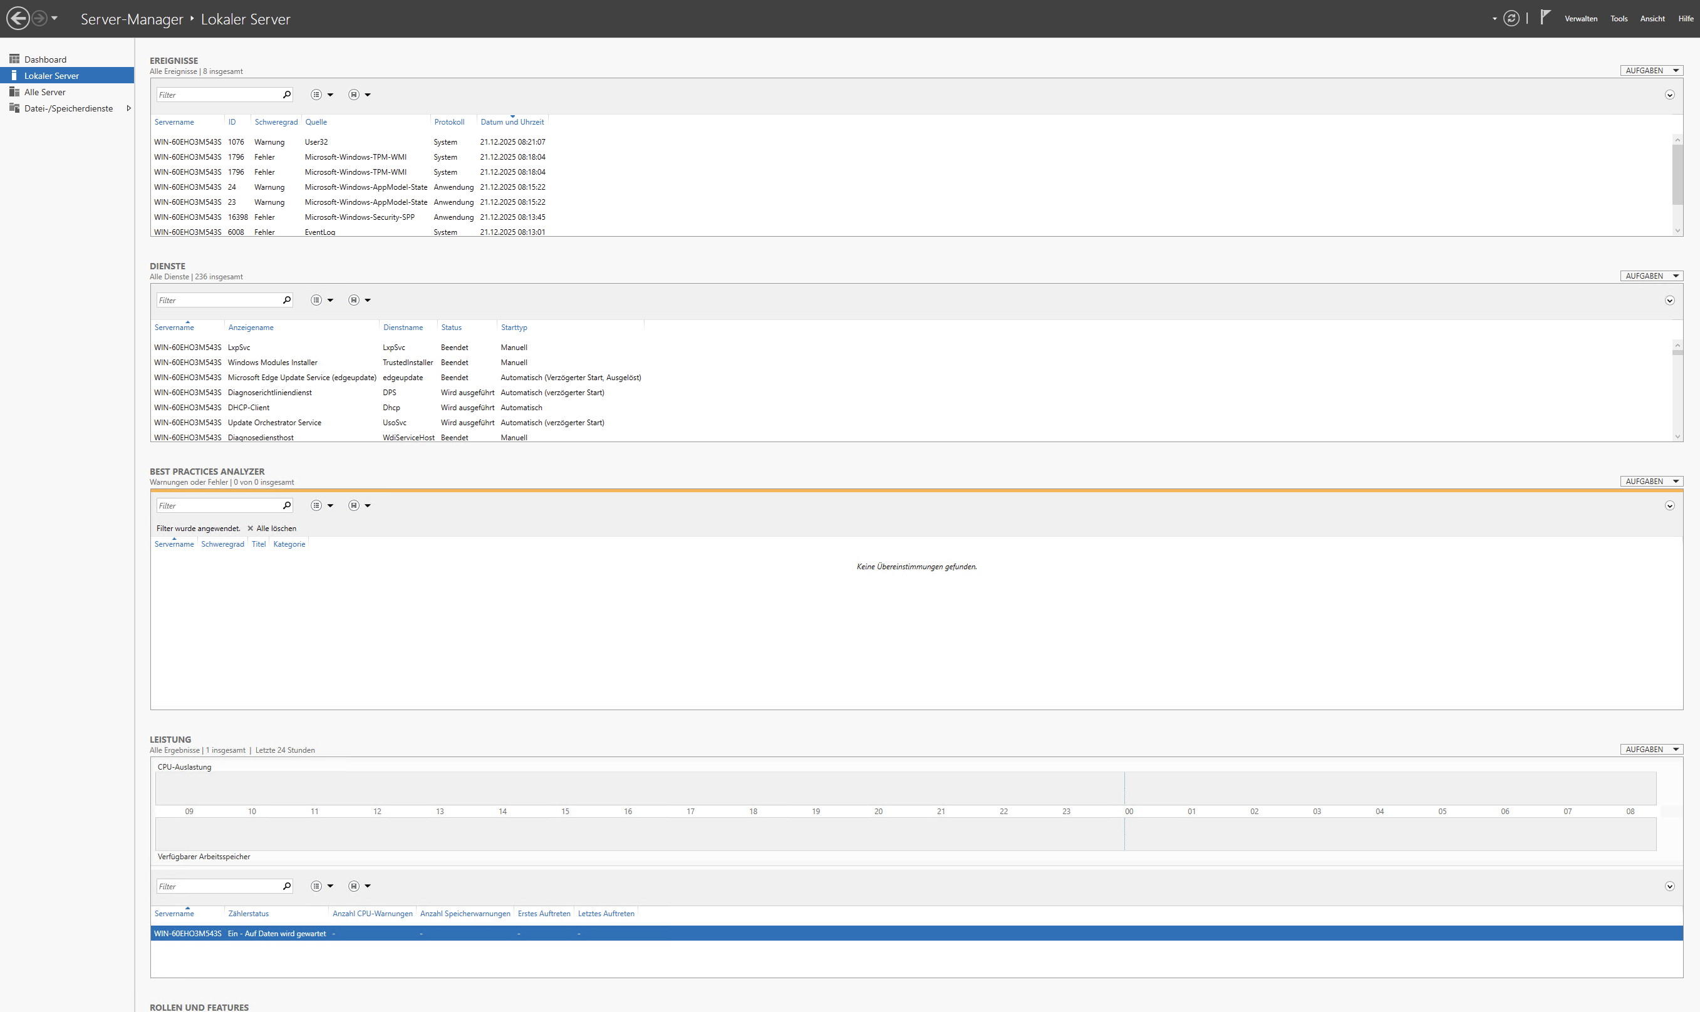Open the Verwalten menu
The height and width of the screenshot is (1012, 1700).
click(1580, 18)
